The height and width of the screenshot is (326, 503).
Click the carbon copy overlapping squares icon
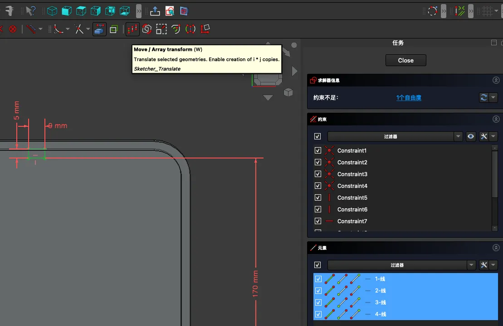(x=113, y=29)
